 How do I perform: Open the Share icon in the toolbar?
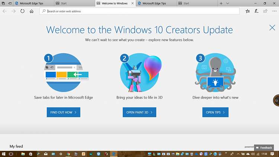click(x=265, y=11)
